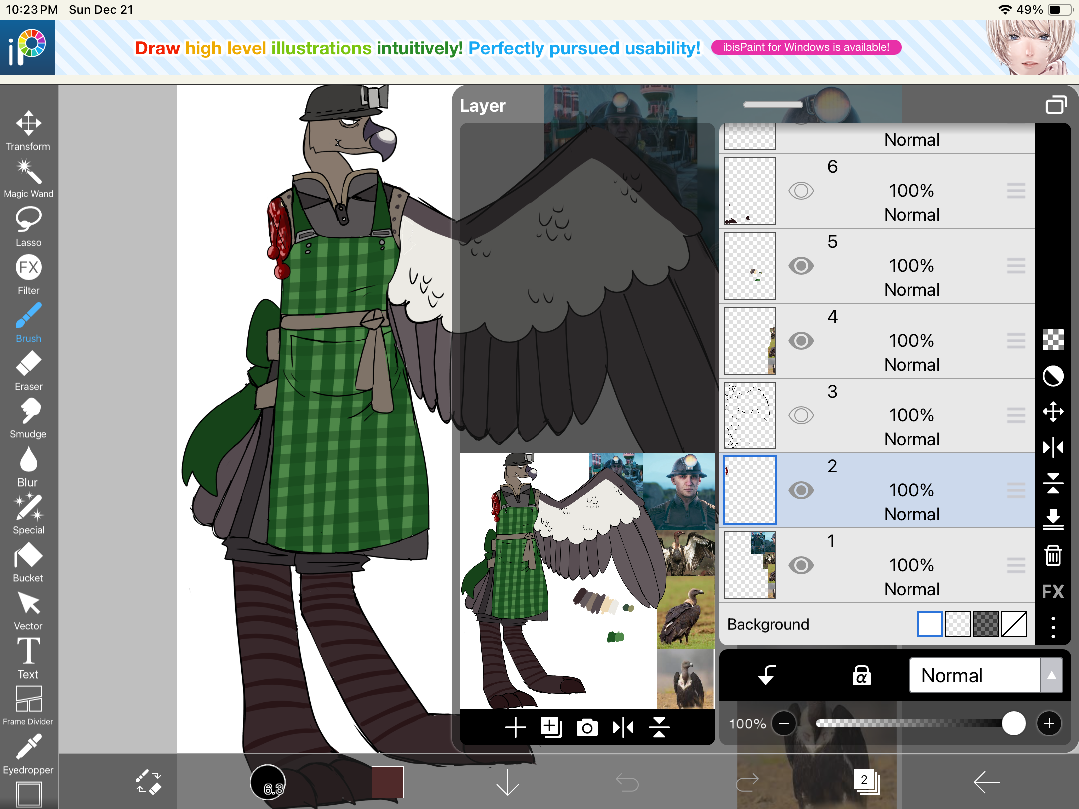The height and width of the screenshot is (809, 1079).
Task: Select the Smudge tool
Action: click(x=28, y=418)
